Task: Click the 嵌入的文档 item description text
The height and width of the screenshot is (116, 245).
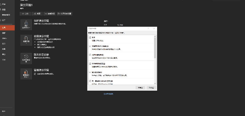Action: (x=110, y=76)
